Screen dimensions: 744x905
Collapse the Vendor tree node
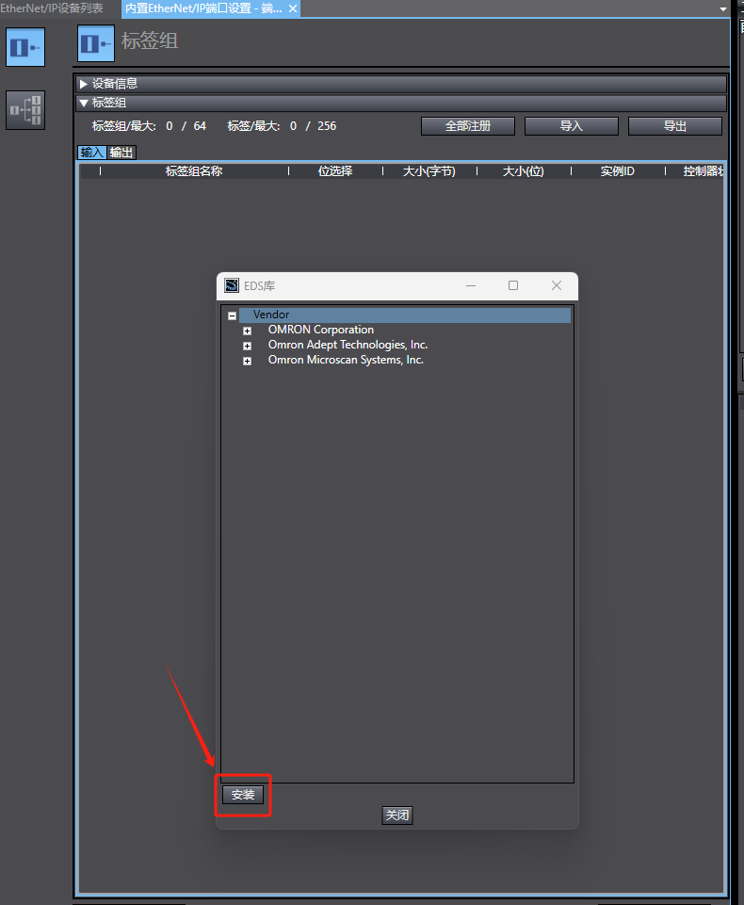click(x=232, y=315)
